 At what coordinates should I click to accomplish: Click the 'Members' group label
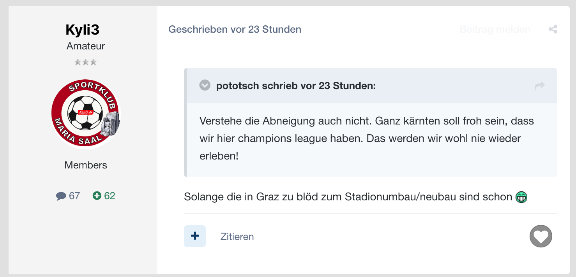pos(86,165)
